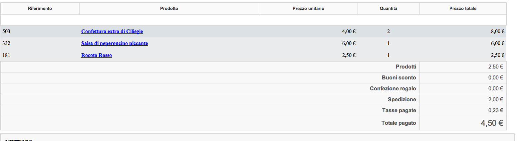Click the 8,00 € total for Confettura
517x141 pixels.
click(497, 31)
